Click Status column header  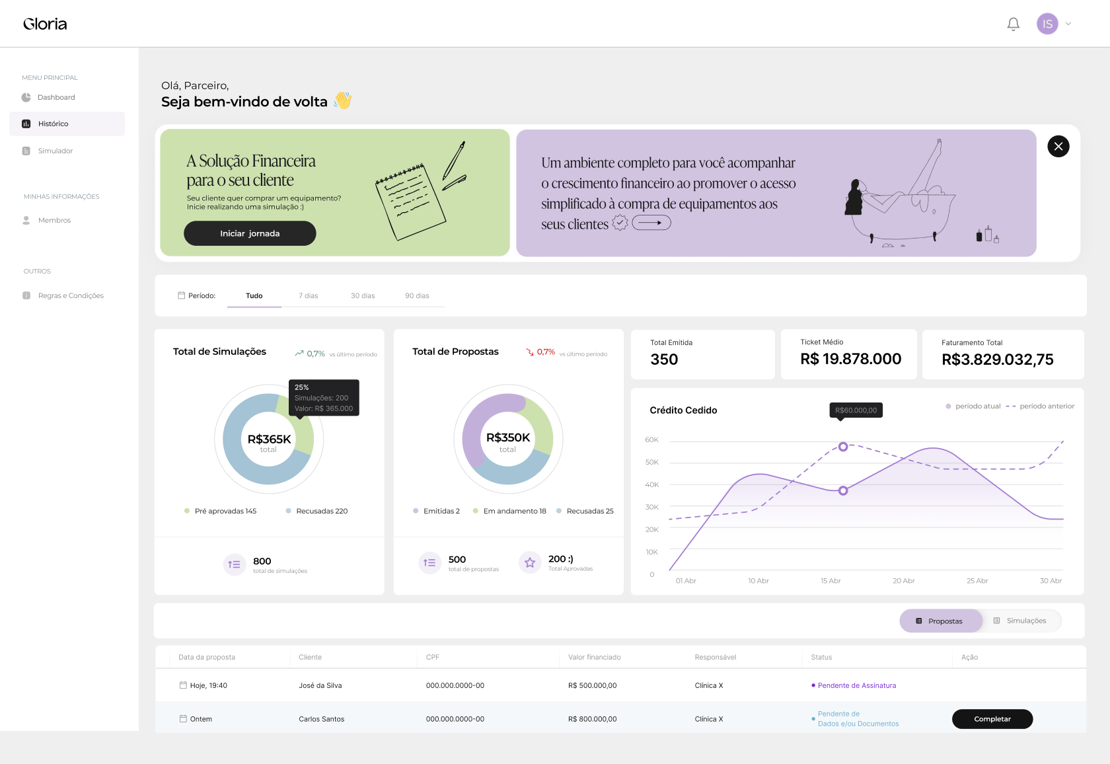tap(821, 657)
